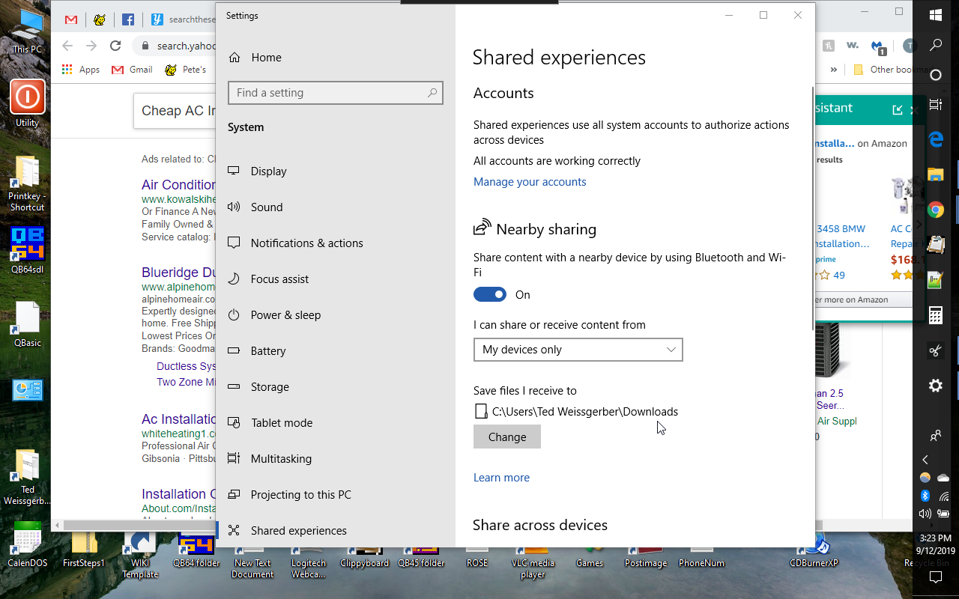This screenshot has height=599, width=959.
Task: Switch to the Gmail tab in Chrome
Action: pos(71,20)
